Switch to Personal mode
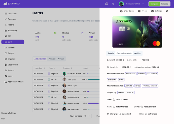 click(x=165, y=4)
